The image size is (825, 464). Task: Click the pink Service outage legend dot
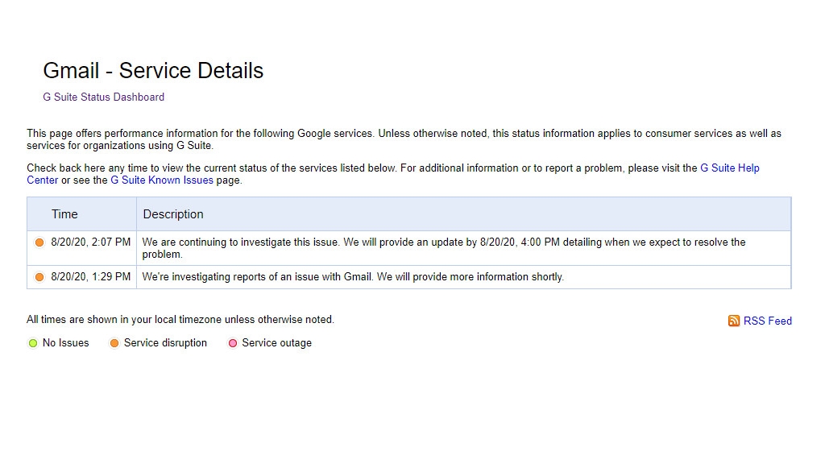click(x=233, y=343)
